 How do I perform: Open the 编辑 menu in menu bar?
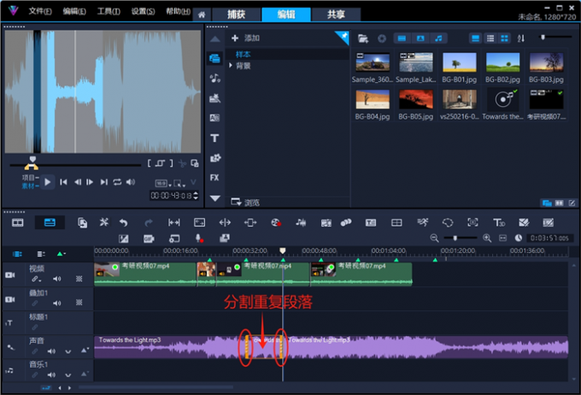click(x=74, y=11)
